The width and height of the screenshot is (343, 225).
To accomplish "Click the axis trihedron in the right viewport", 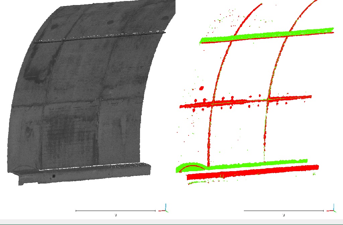I will (333, 209).
